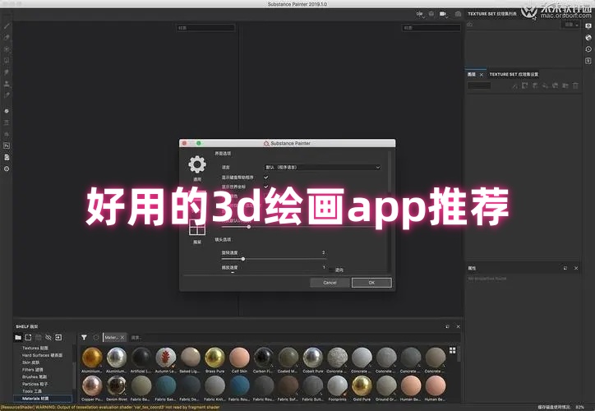Open the Log icon on right dock

point(588,61)
